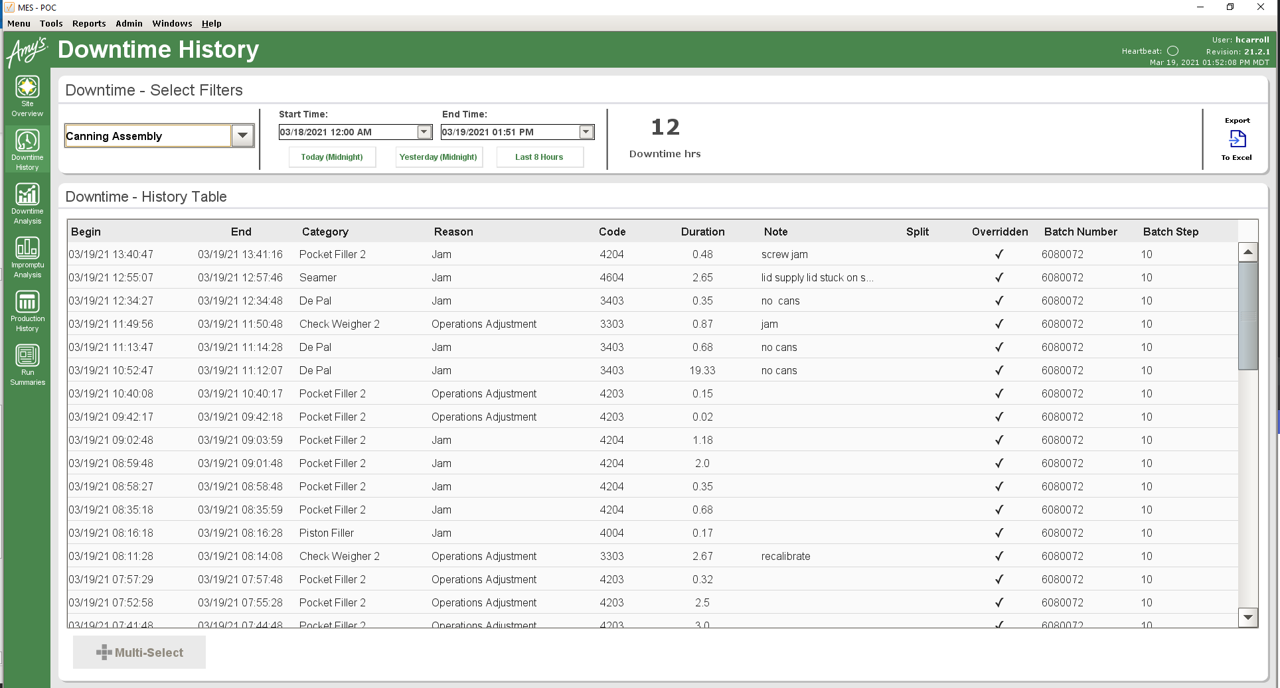The height and width of the screenshot is (688, 1280).
Task: Click the Yesterday (Midnight) button
Action: [x=438, y=157]
